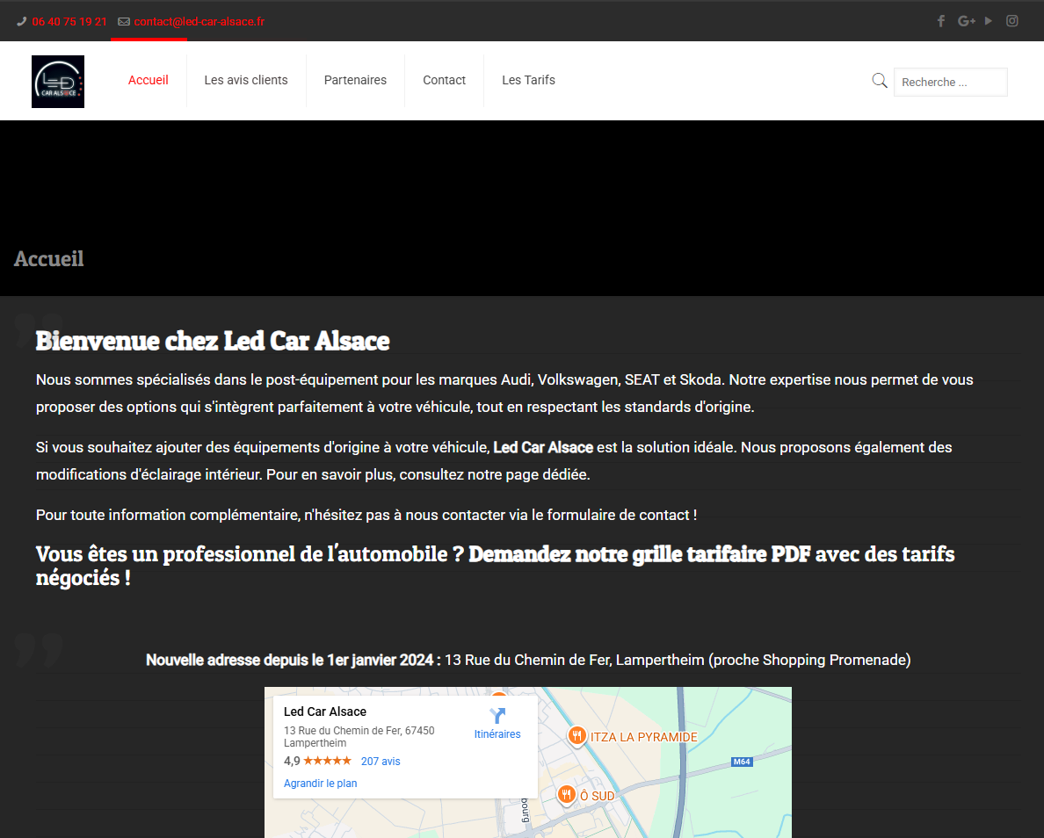1044x838 pixels.
Task: View the Les Tarifs page
Action: point(528,80)
